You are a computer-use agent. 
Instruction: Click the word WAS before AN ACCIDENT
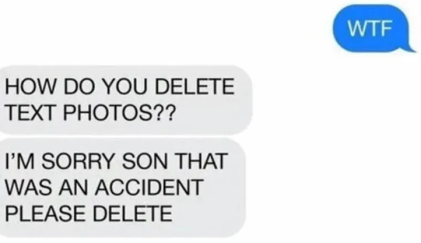click(x=28, y=187)
